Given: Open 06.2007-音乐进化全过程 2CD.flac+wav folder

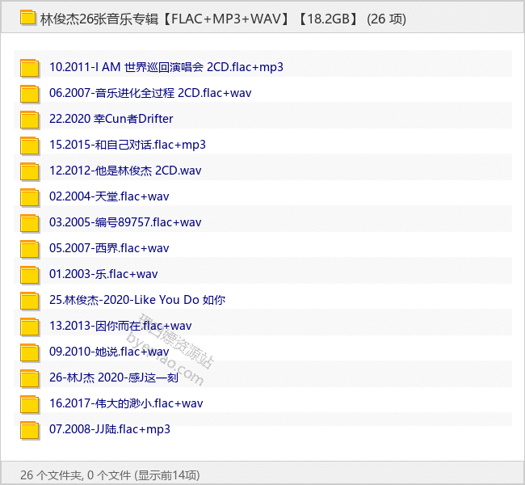Looking at the screenshot, I should click(x=150, y=93).
